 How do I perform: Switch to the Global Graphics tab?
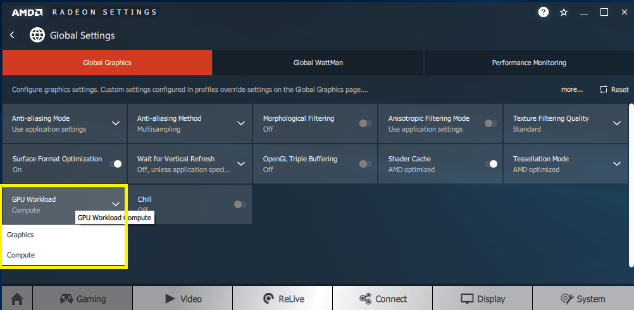[107, 63]
